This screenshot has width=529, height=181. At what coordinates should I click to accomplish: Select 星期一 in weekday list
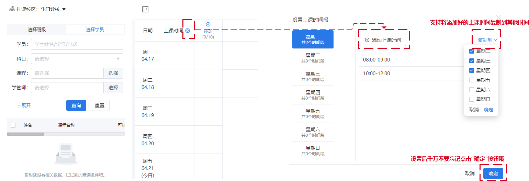tap(313, 39)
